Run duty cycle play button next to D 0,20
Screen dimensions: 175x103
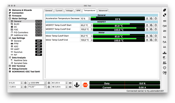point(25,83)
